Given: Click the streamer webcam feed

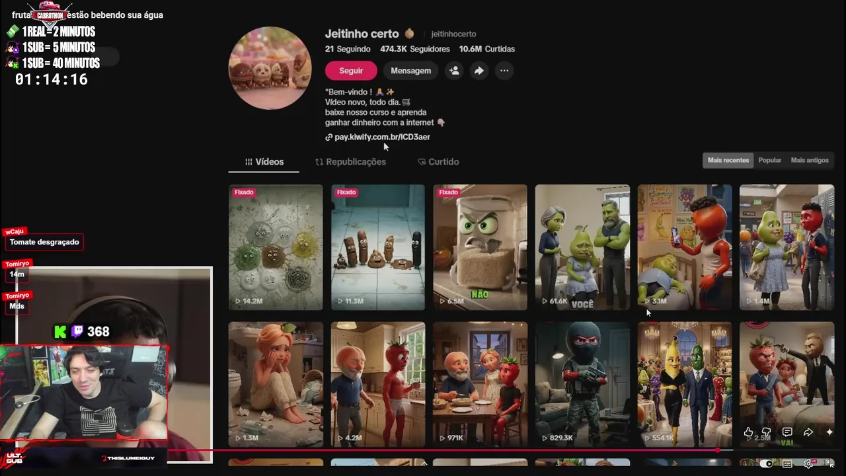Looking at the screenshot, I should (84, 391).
